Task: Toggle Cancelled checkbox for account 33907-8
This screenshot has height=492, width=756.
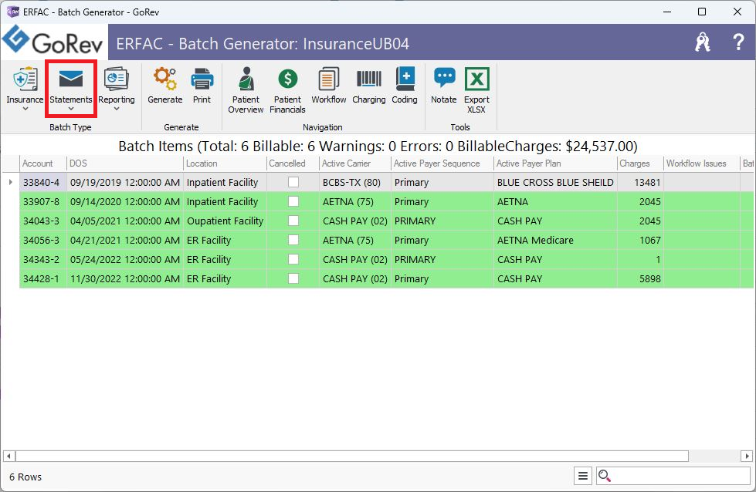Action: pos(293,201)
